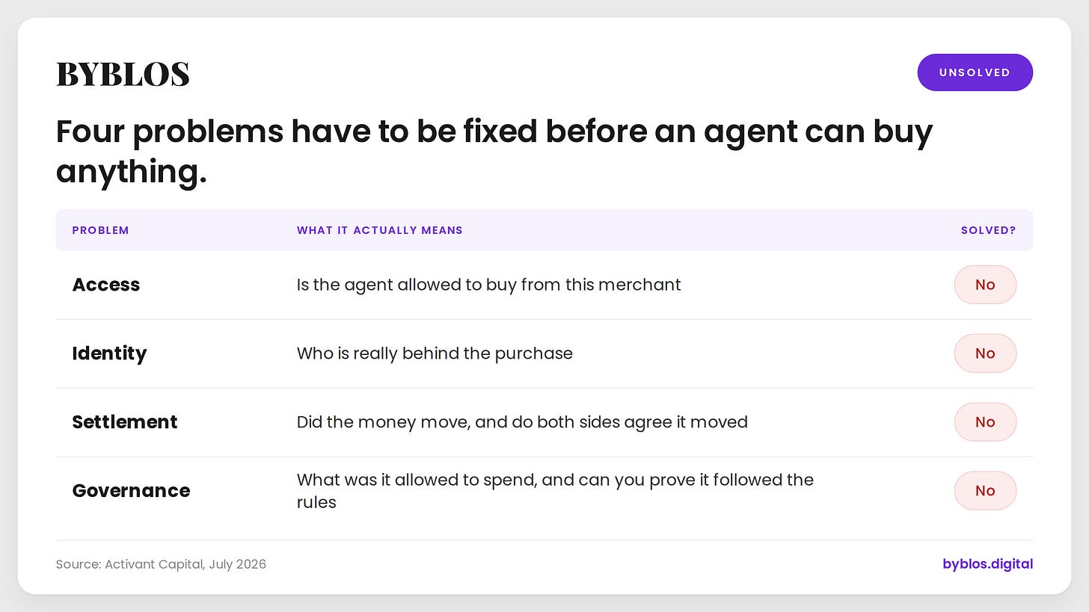Image resolution: width=1089 pixels, height=612 pixels.
Task: Click the SOLVED? column header
Action: pyautogui.click(x=988, y=230)
